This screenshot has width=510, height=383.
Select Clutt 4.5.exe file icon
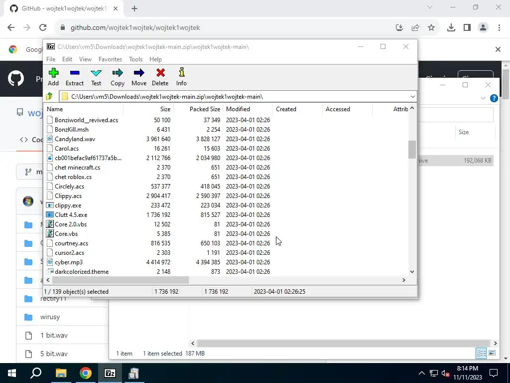[49, 215]
